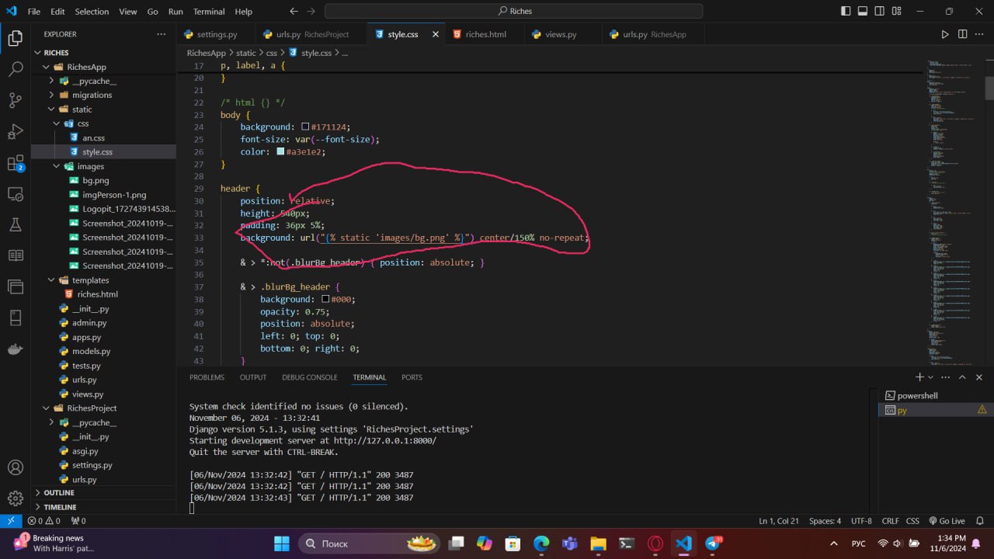Expand the OUTLINE section
Screen dimensions: 994x559
click(x=59, y=493)
